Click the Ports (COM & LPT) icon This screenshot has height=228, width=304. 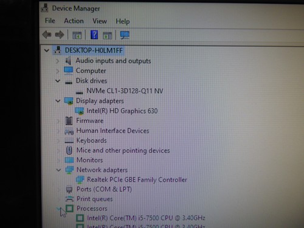(x=69, y=190)
